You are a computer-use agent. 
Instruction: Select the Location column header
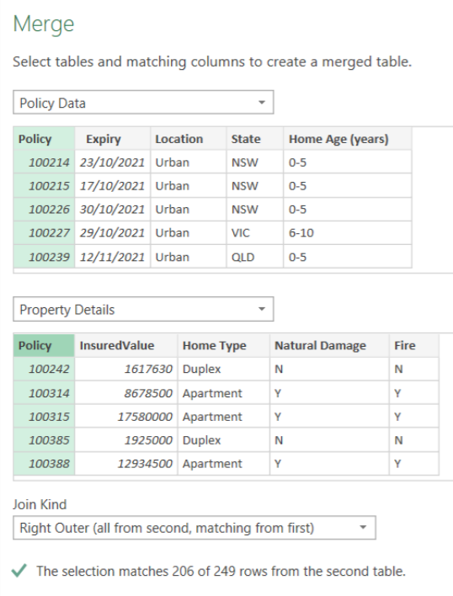(189, 139)
